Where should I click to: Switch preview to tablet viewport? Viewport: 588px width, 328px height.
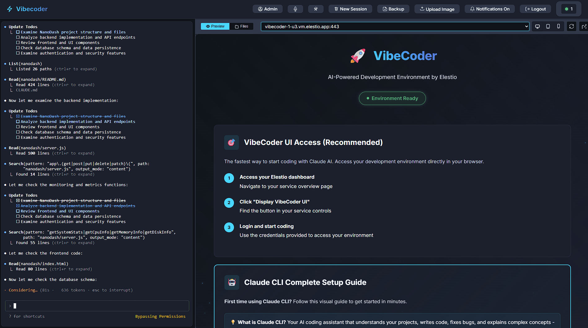point(548,26)
